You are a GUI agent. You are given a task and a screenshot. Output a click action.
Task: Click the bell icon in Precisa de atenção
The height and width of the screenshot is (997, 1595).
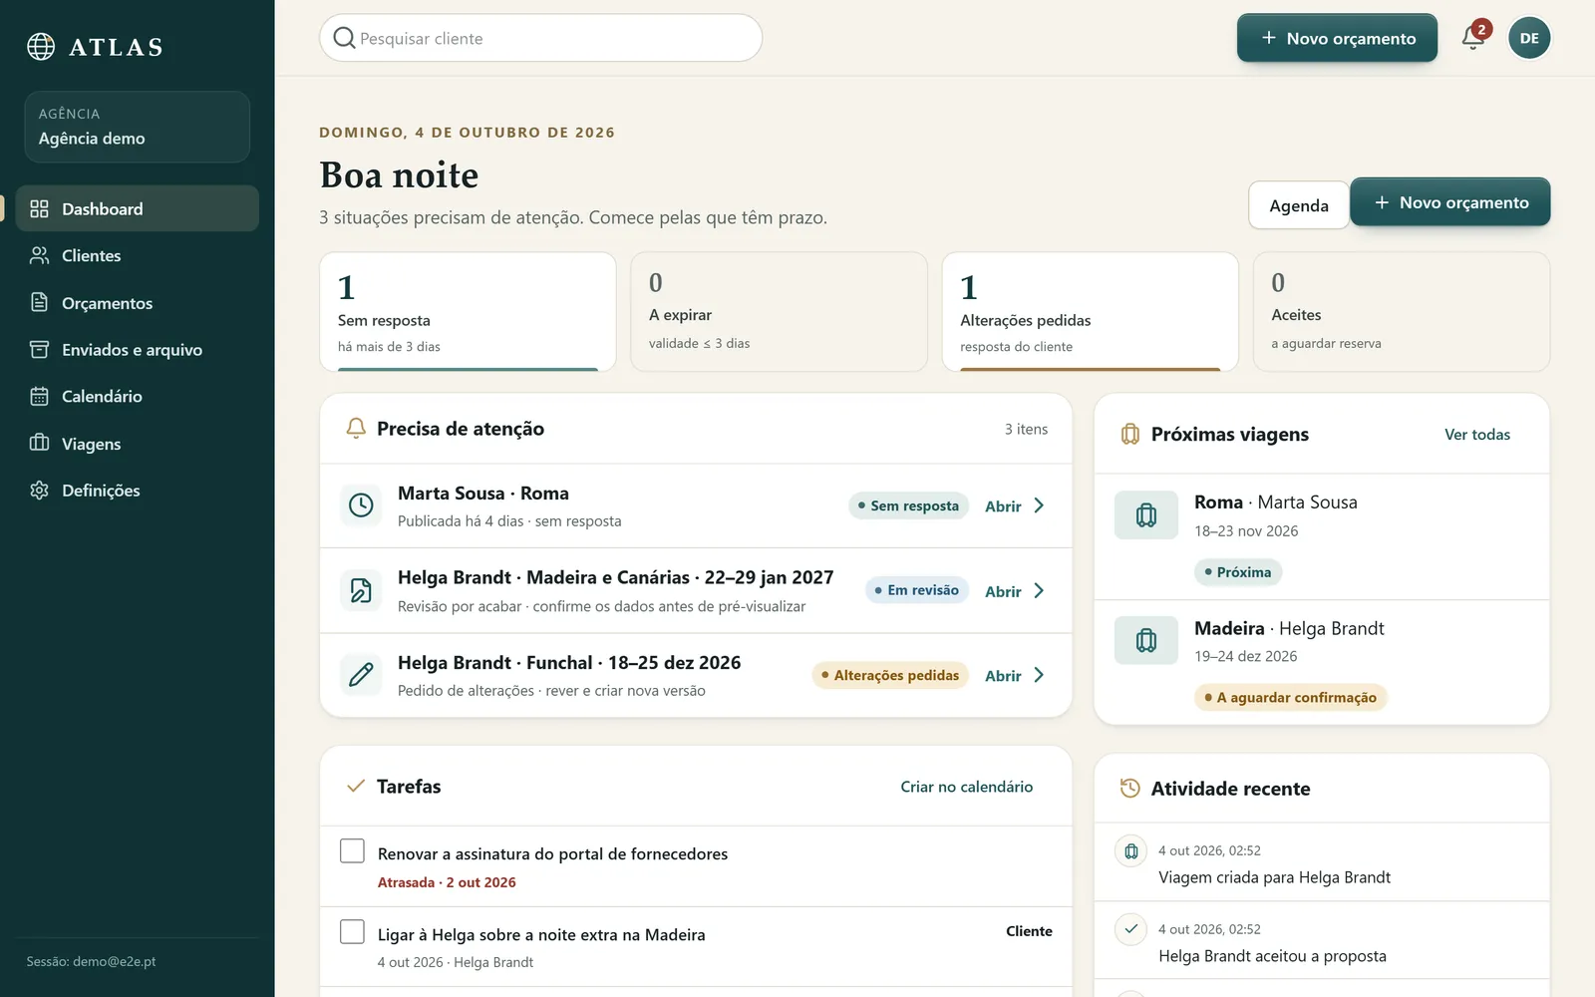pyautogui.click(x=356, y=429)
